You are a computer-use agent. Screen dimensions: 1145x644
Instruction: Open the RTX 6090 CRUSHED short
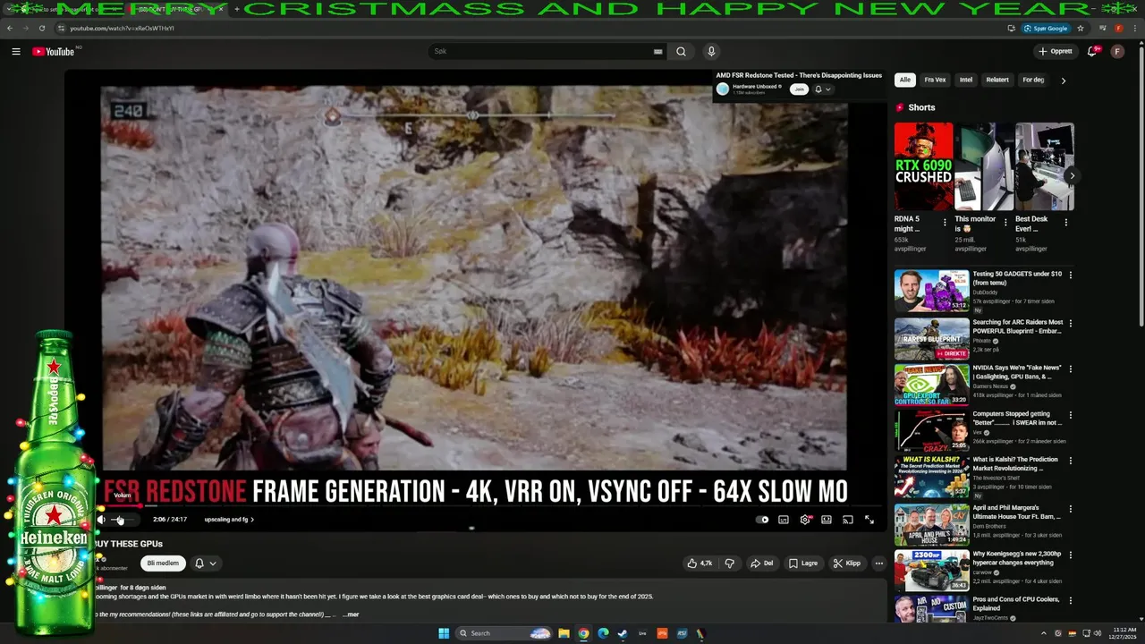pos(923,166)
